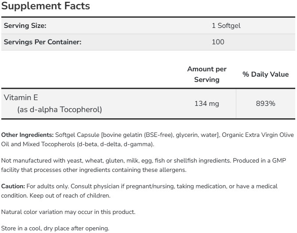Click the Serving Size label
Image resolution: width=297 pixels, height=233 pixels.
(x=25, y=26)
